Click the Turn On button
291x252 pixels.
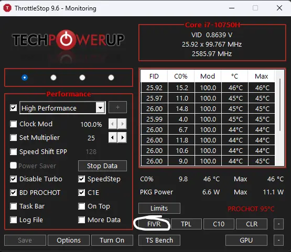point(112,240)
